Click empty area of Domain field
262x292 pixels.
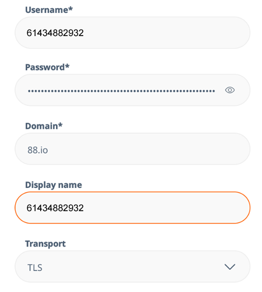(147, 149)
